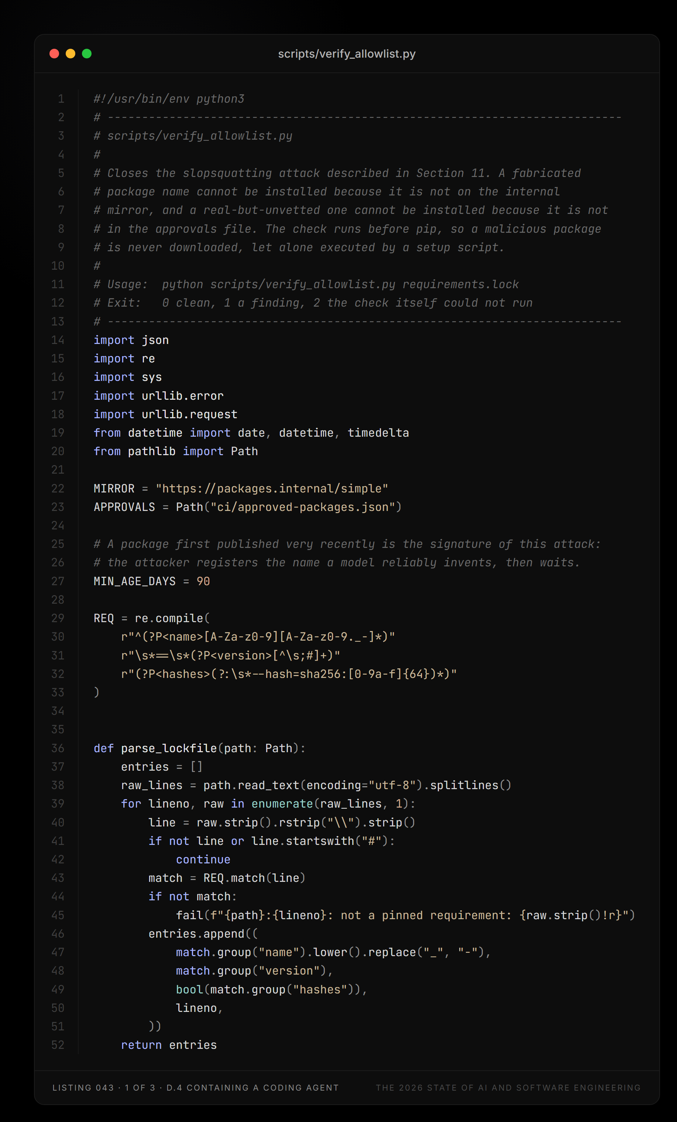Click the regex line containing '?P<name>'

[258, 637]
